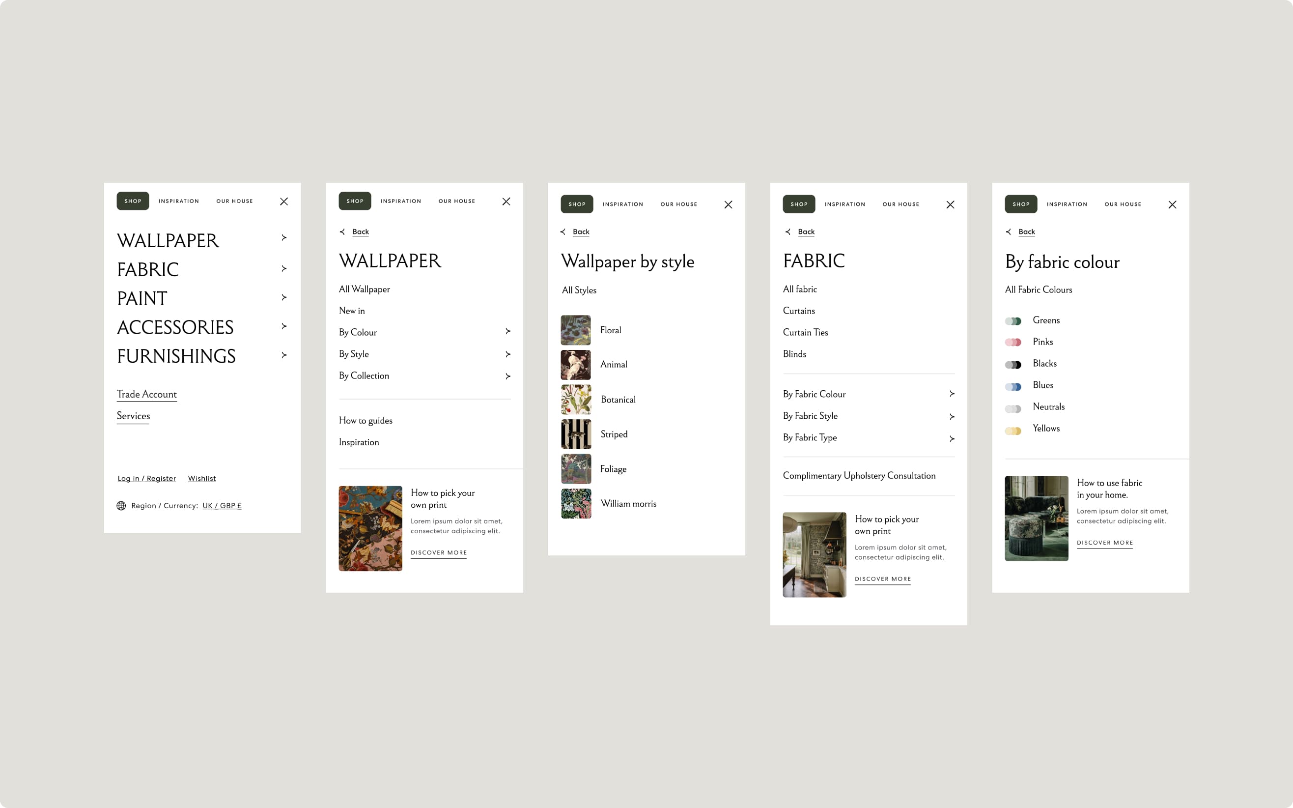Expand ACCESSORIES category chevron
Image resolution: width=1293 pixels, height=808 pixels.
(x=284, y=326)
